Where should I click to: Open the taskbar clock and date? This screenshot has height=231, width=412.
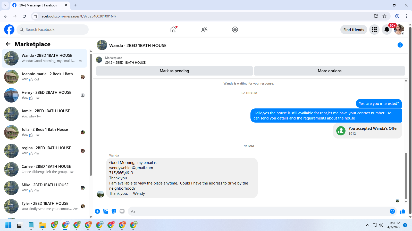point(394,225)
